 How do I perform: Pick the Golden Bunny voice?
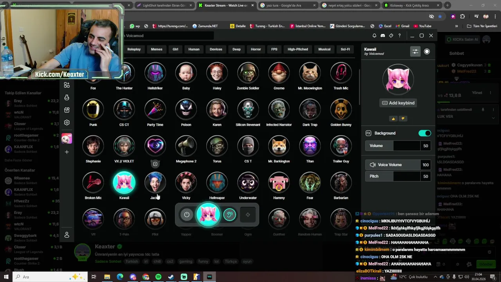(341, 110)
